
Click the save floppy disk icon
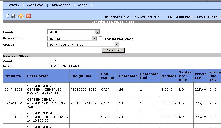[x=13, y=16]
